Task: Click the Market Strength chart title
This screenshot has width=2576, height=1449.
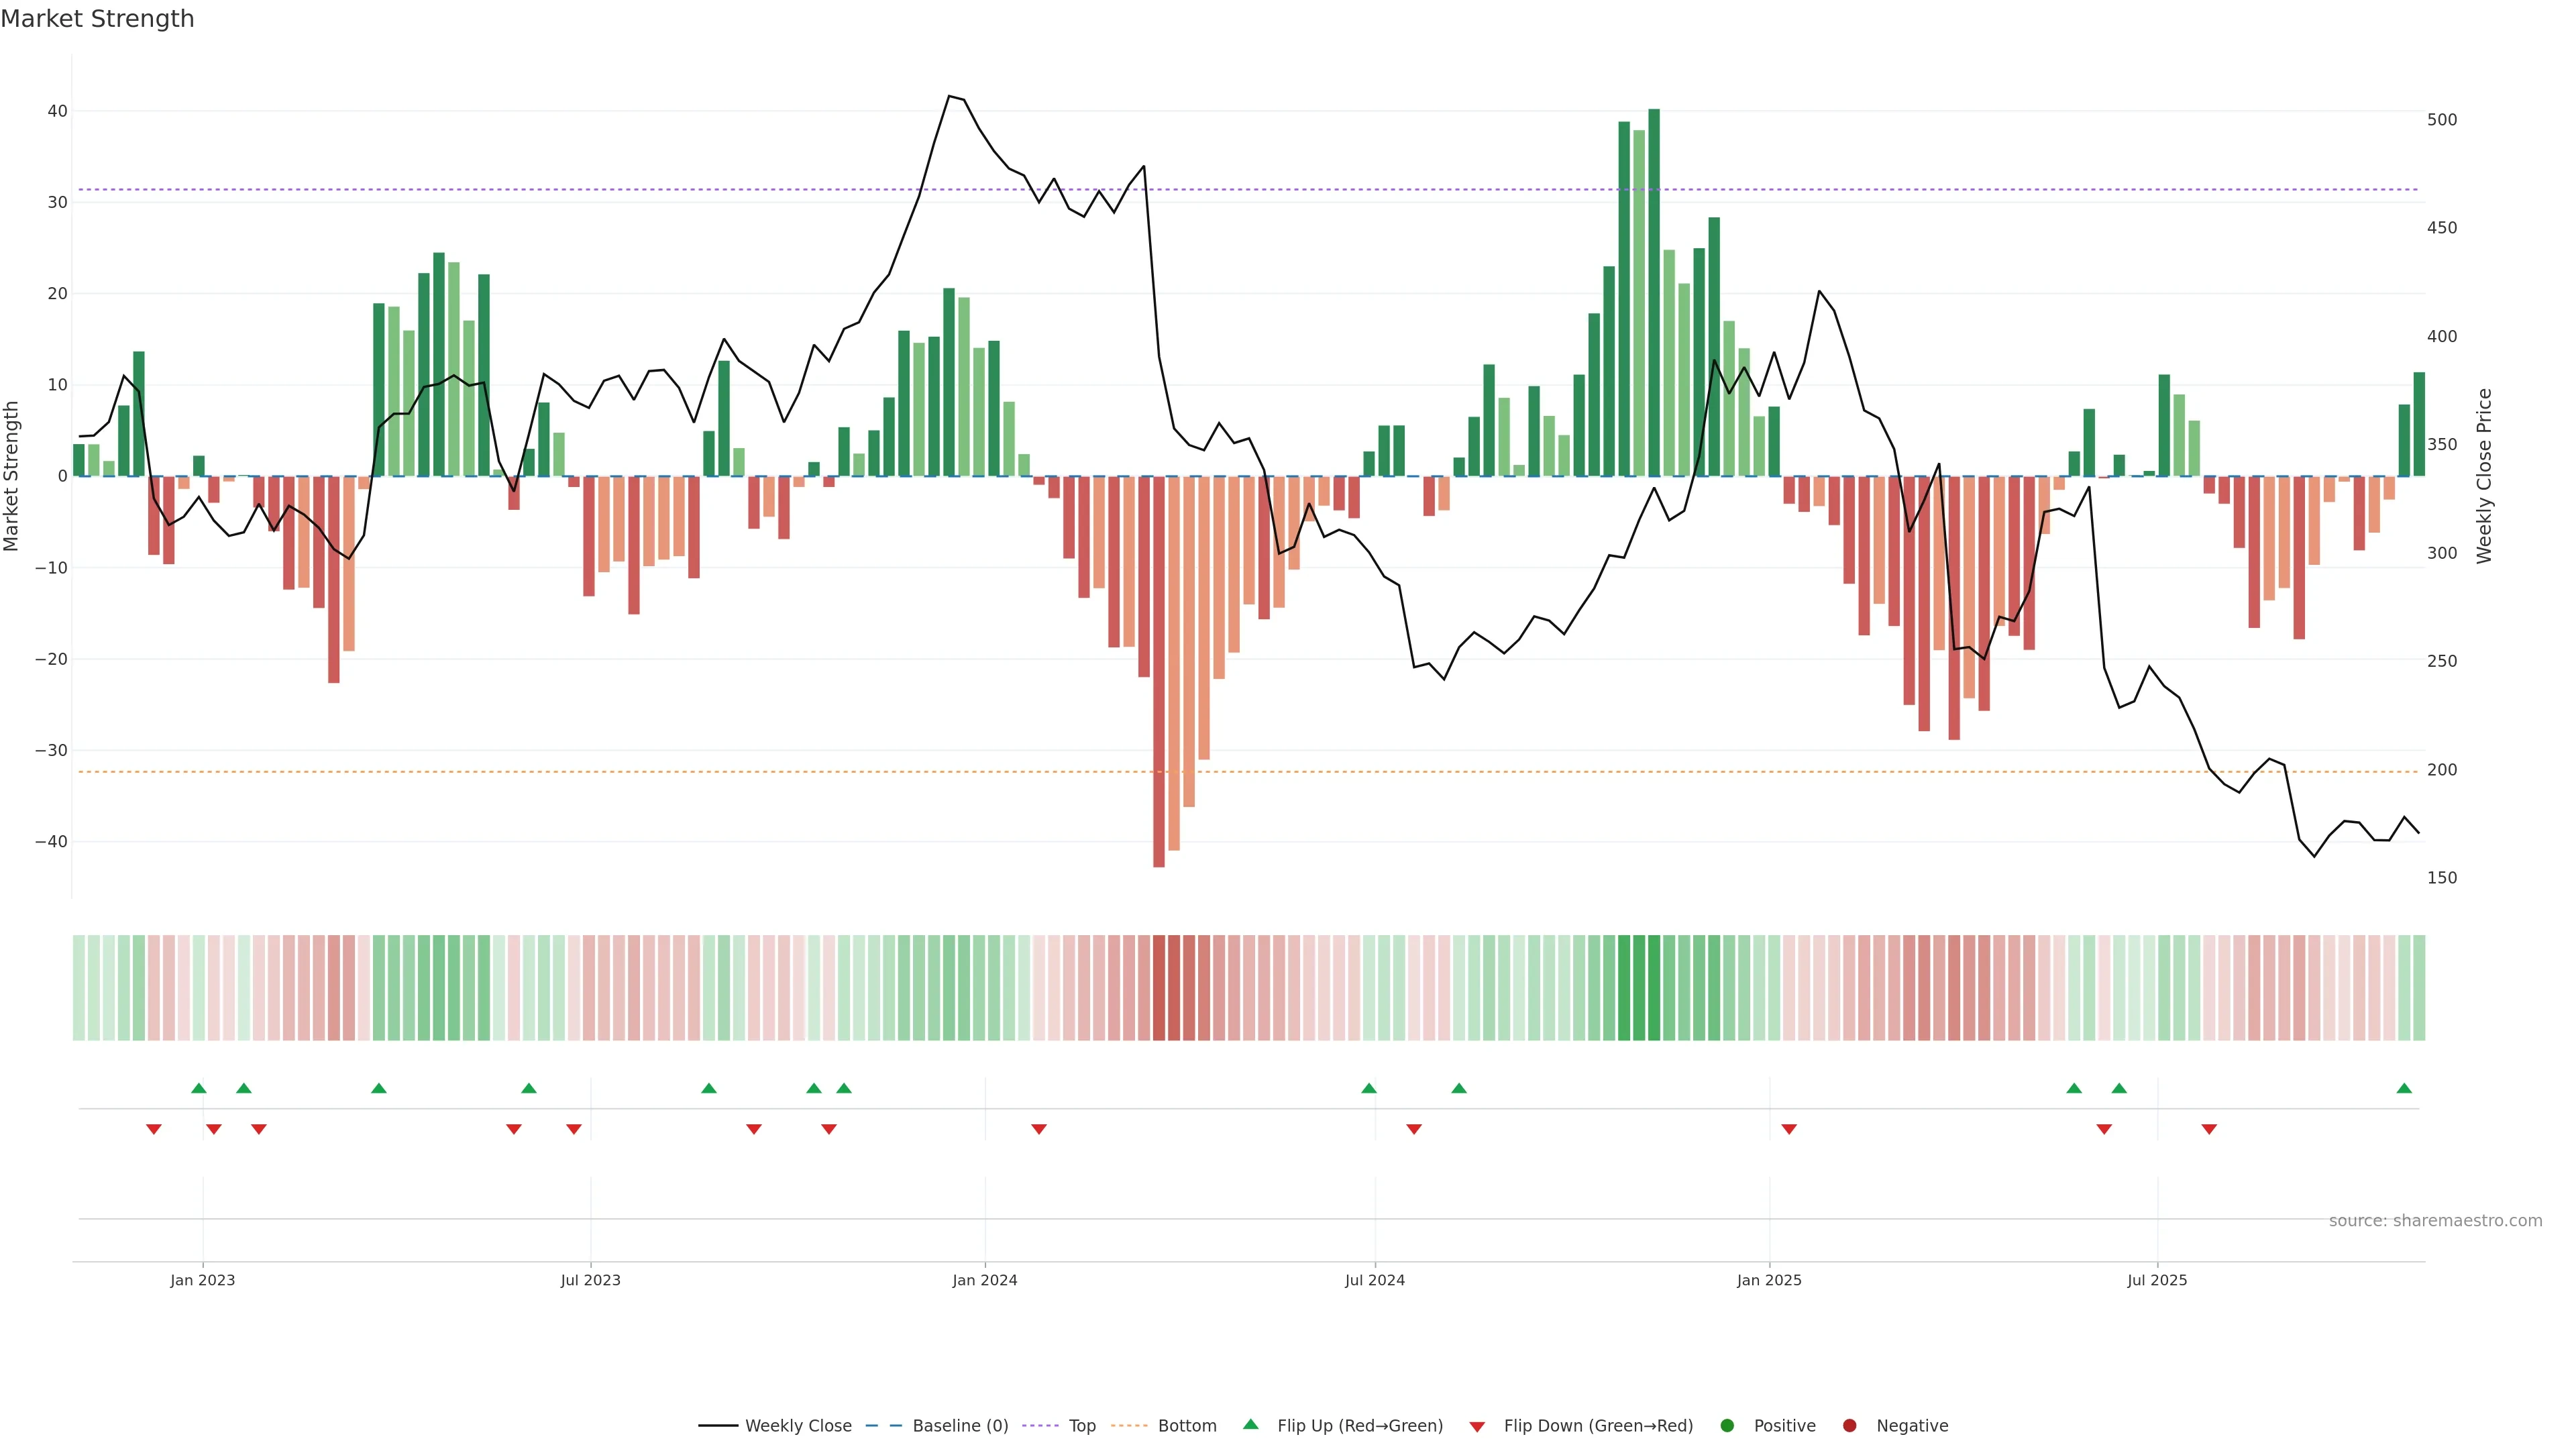Action: [97, 19]
